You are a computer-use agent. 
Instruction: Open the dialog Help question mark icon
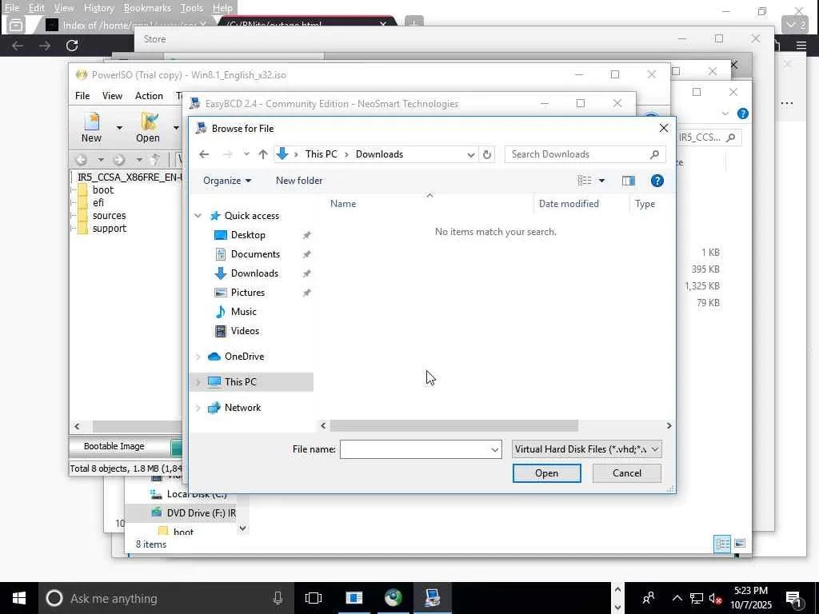coord(657,181)
